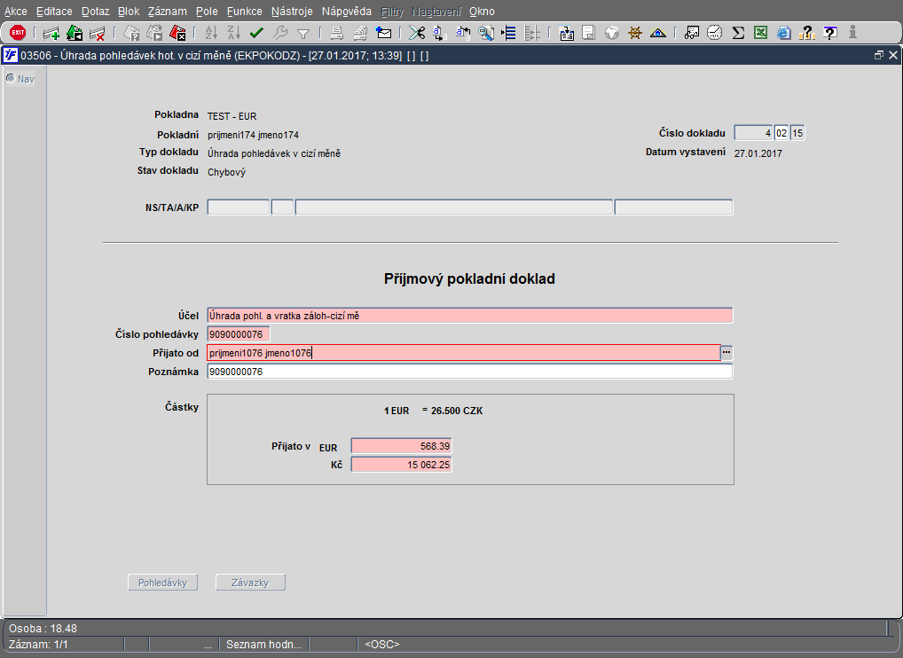This screenshot has height=658, width=903.
Task: Open the Nápověda menu
Action: pyautogui.click(x=347, y=12)
